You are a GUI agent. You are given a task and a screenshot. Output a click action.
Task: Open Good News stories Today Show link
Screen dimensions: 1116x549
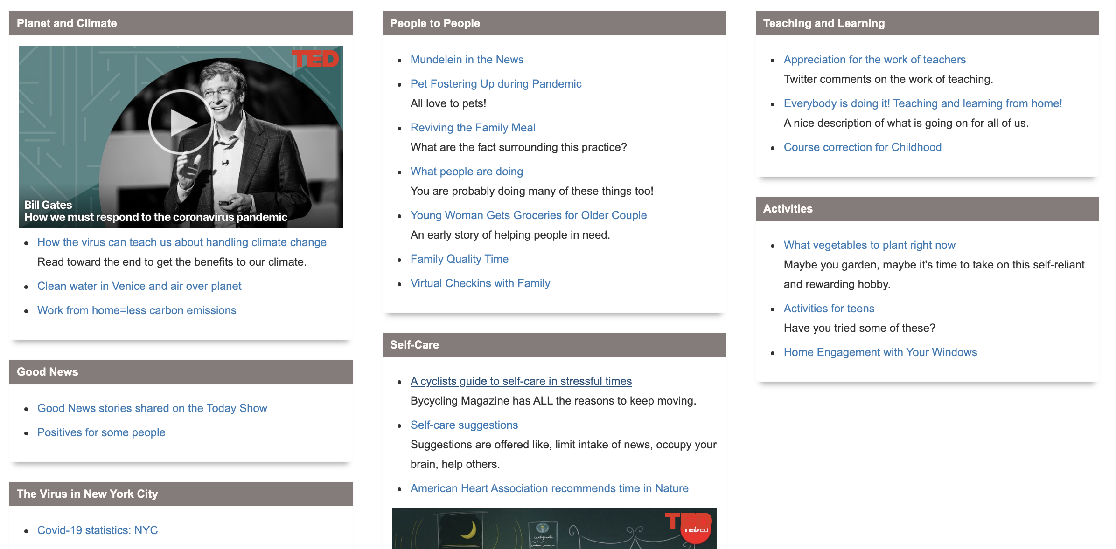152,408
